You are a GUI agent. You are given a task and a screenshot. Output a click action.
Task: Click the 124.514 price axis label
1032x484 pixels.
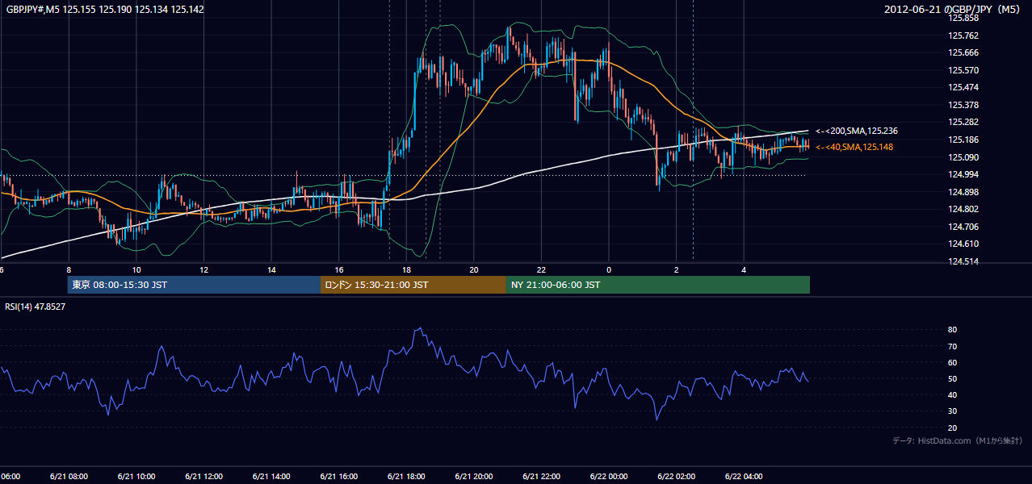pos(964,261)
